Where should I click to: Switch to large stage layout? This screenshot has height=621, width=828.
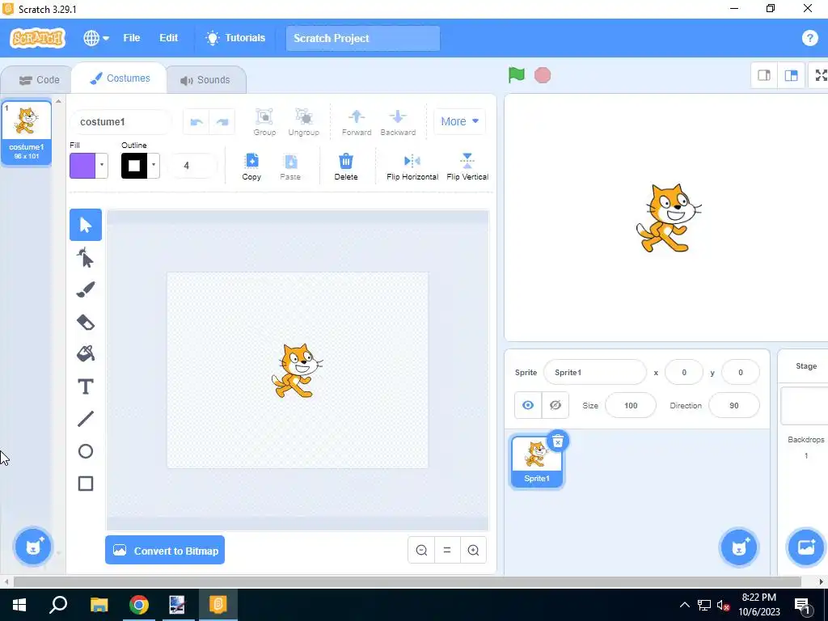click(x=791, y=75)
